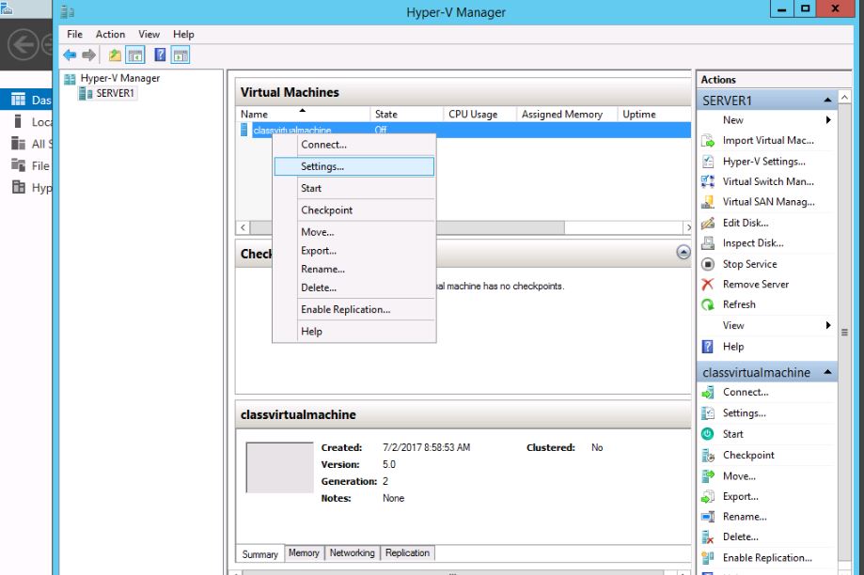Screen dimensions: 864x575
Task: Switch to the Networking tab
Action: pyautogui.click(x=352, y=553)
